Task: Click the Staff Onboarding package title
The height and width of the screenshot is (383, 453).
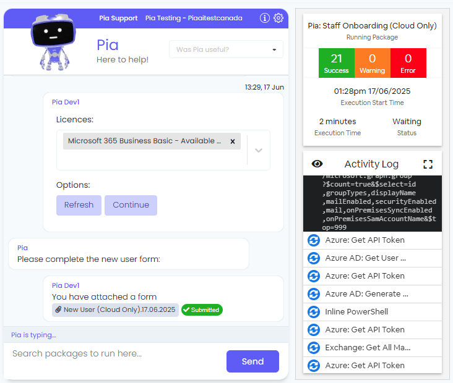Action: tap(372, 26)
